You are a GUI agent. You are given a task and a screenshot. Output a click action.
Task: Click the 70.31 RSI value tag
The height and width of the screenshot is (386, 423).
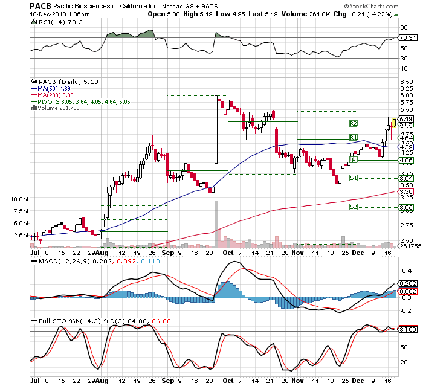pyautogui.click(x=408, y=38)
